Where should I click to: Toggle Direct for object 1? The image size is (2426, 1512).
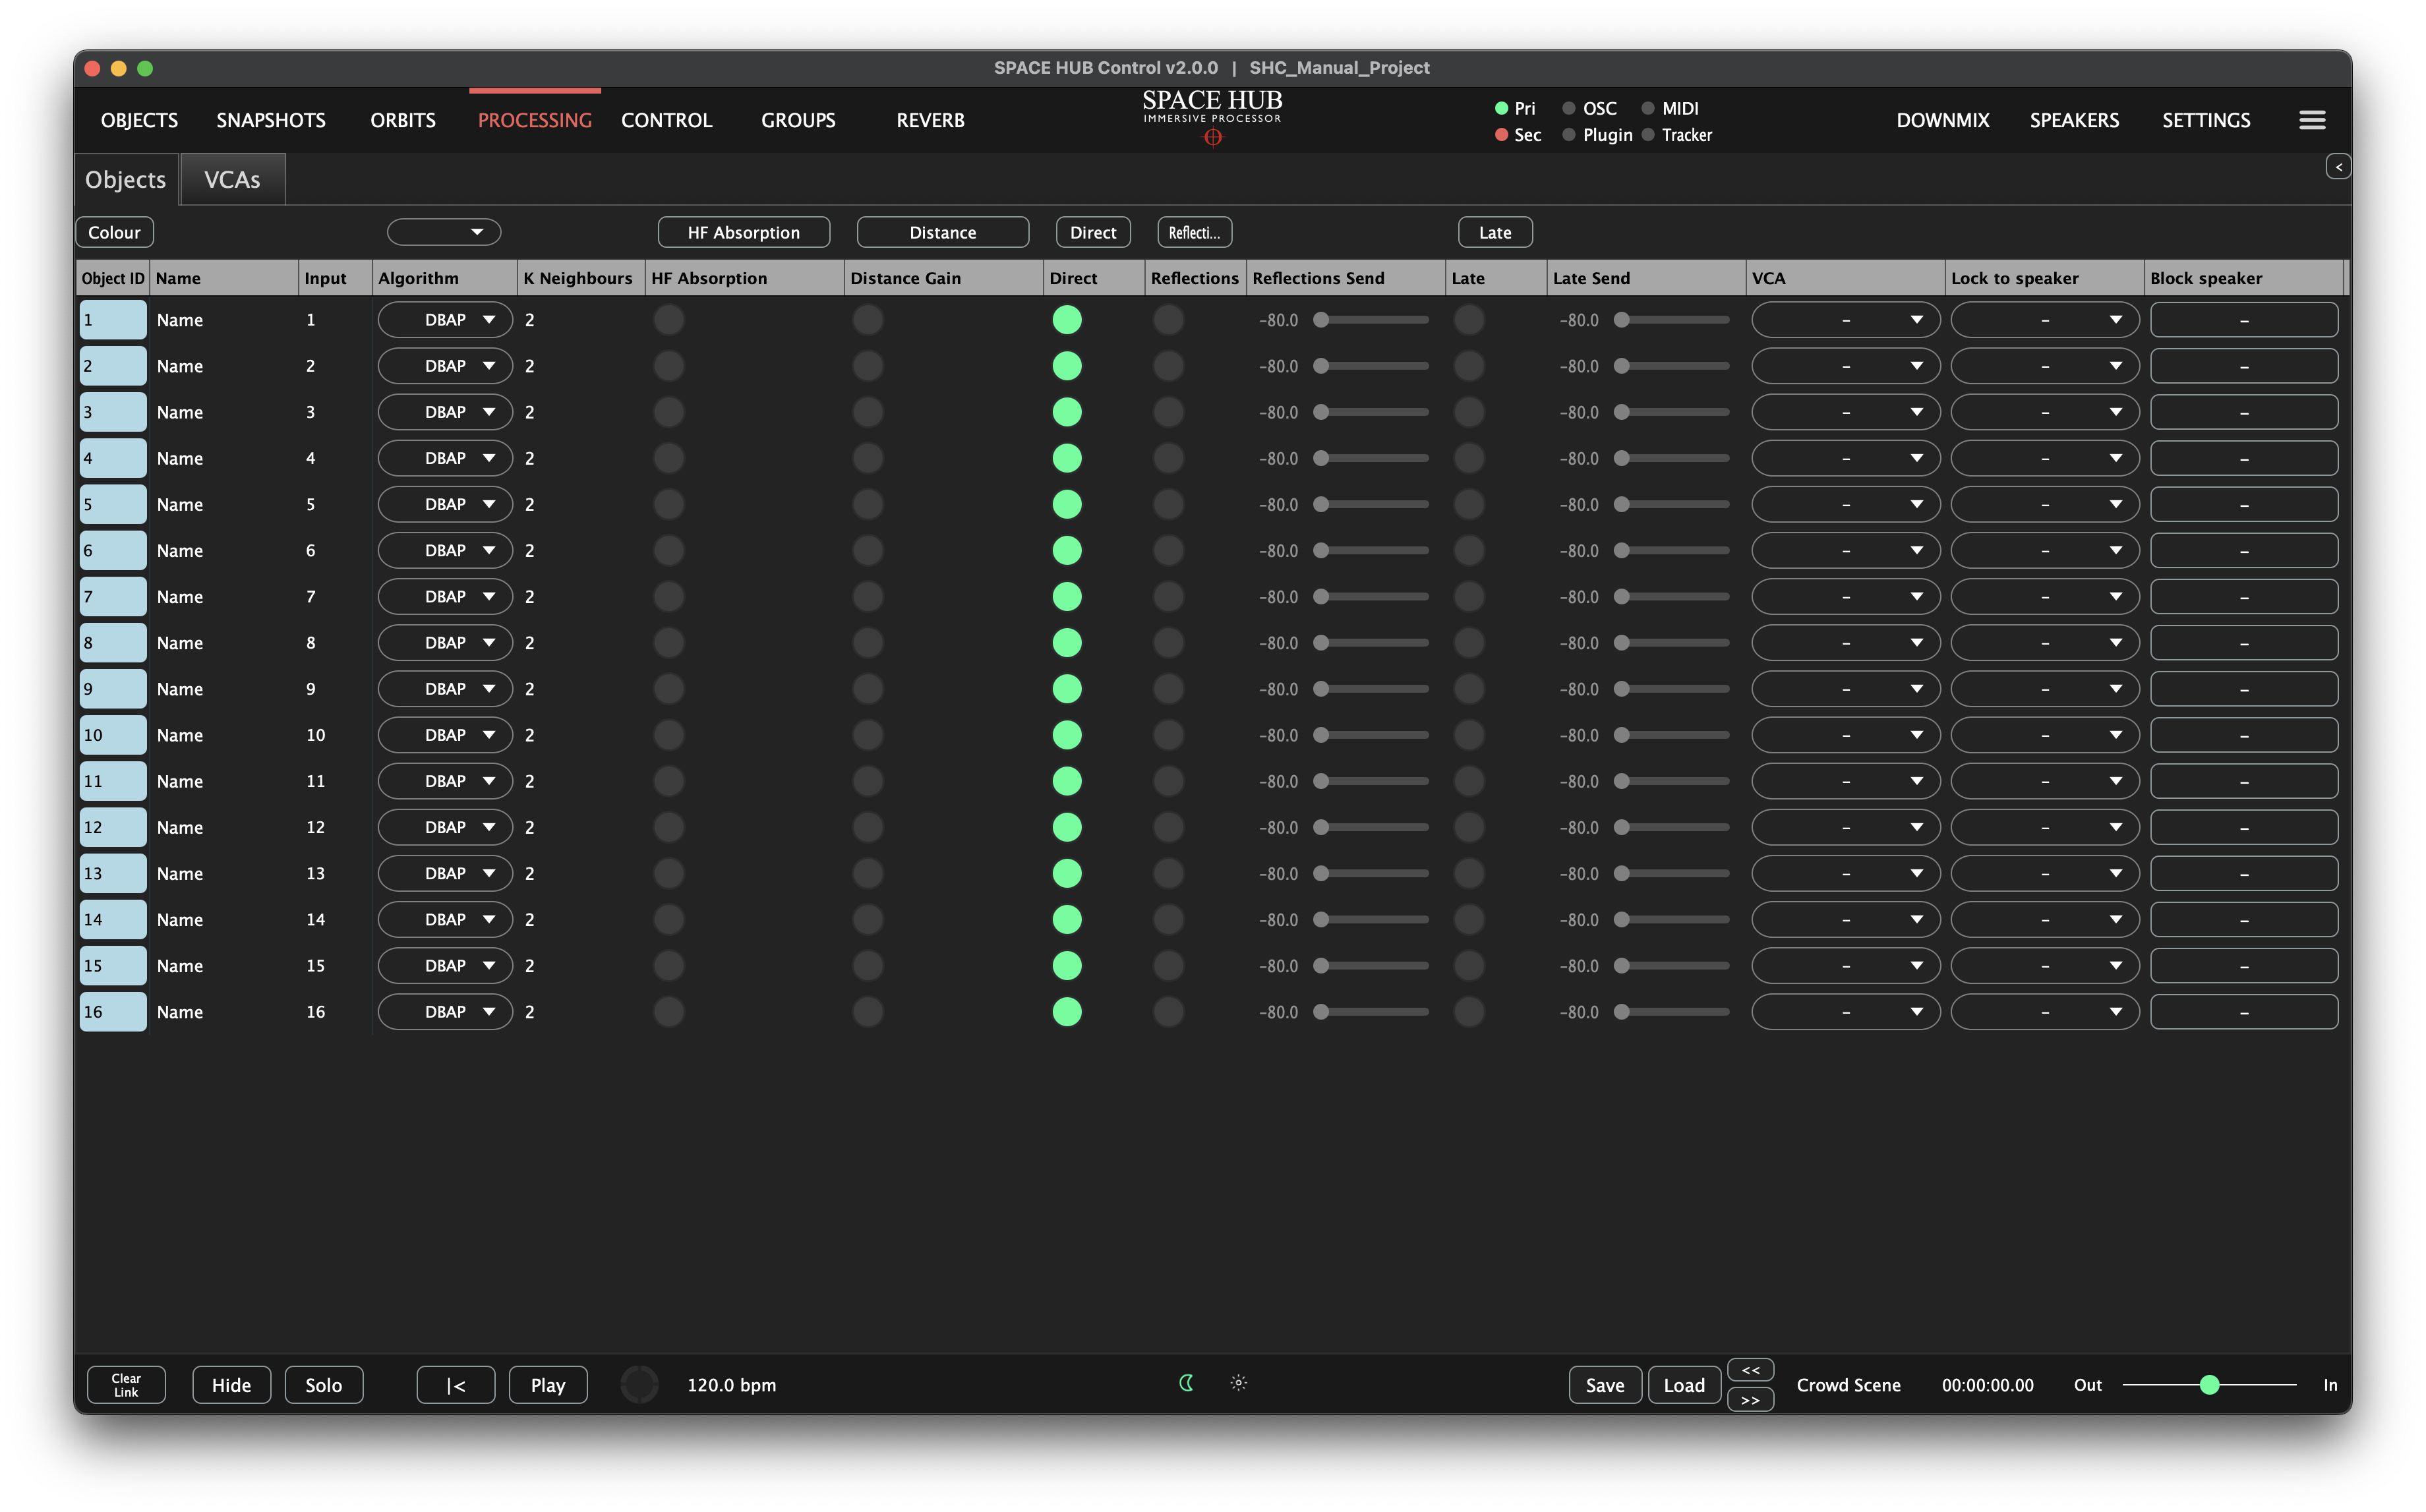[1066, 320]
